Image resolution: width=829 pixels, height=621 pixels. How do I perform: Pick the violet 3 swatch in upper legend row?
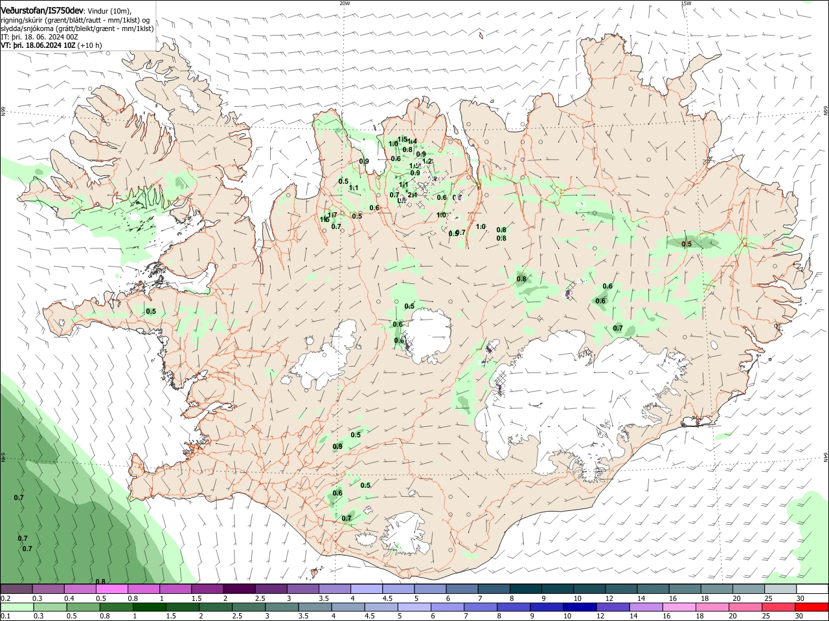click(x=302, y=589)
